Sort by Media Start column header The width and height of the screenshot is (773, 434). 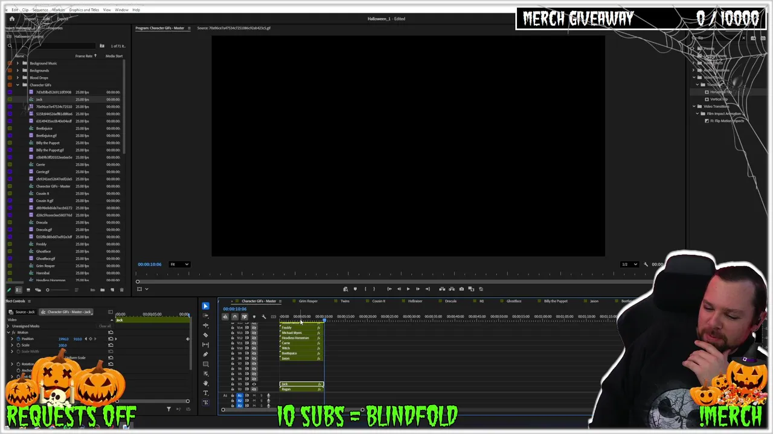(x=114, y=56)
